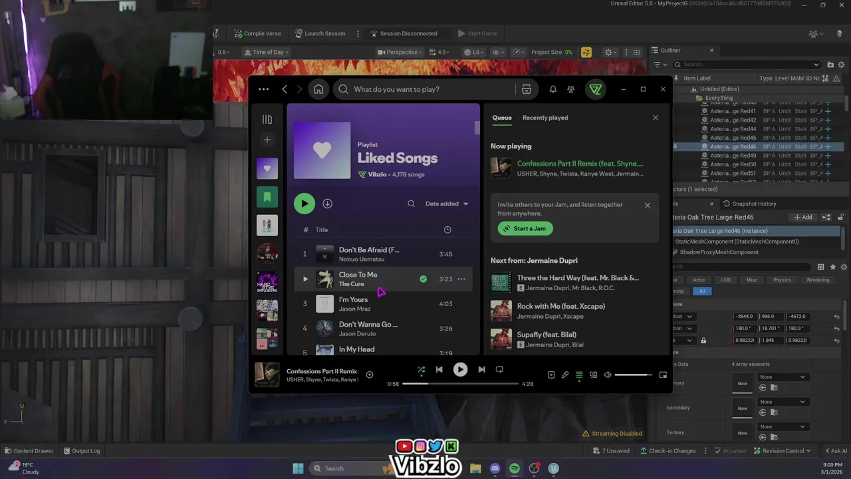Image resolution: width=851 pixels, height=479 pixels.
Task: Open Time of Day dropdown
Action: (266, 52)
